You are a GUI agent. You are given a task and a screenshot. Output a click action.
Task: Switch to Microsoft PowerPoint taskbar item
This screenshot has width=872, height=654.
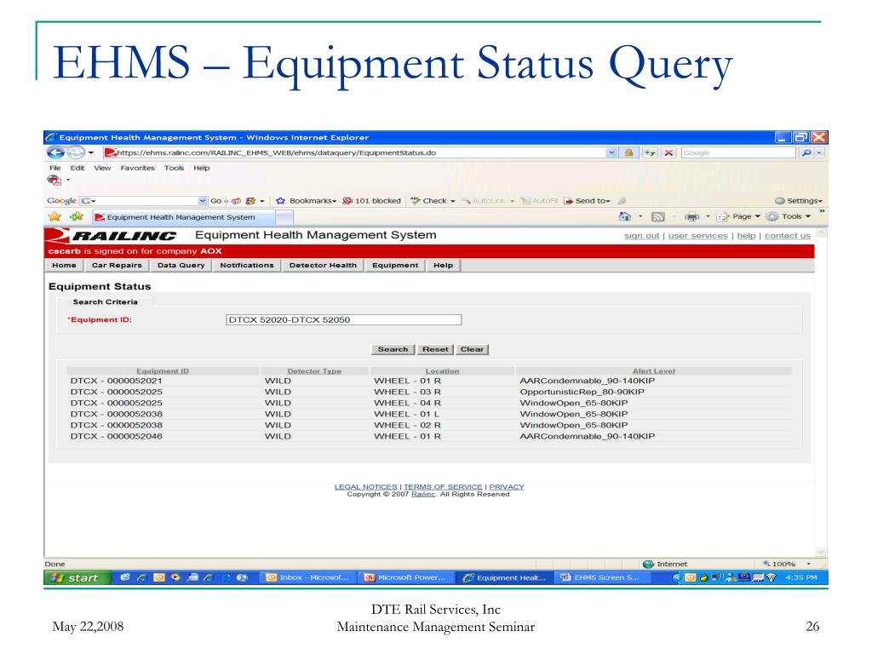(x=405, y=578)
